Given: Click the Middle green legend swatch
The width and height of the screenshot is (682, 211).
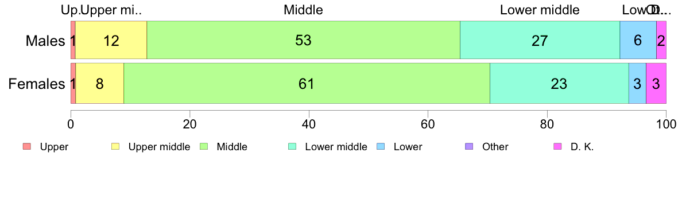Looking at the screenshot, I should [x=204, y=146].
